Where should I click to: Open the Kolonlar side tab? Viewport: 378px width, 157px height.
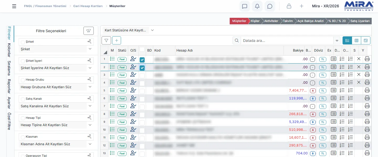(9, 50)
